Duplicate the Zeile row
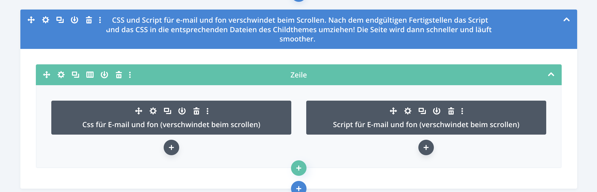Screen dimensions: 597x192 point(76,75)
